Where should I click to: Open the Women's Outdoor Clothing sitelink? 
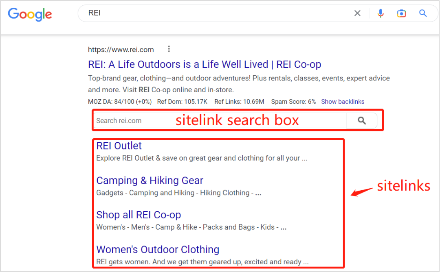coord(158,249)
